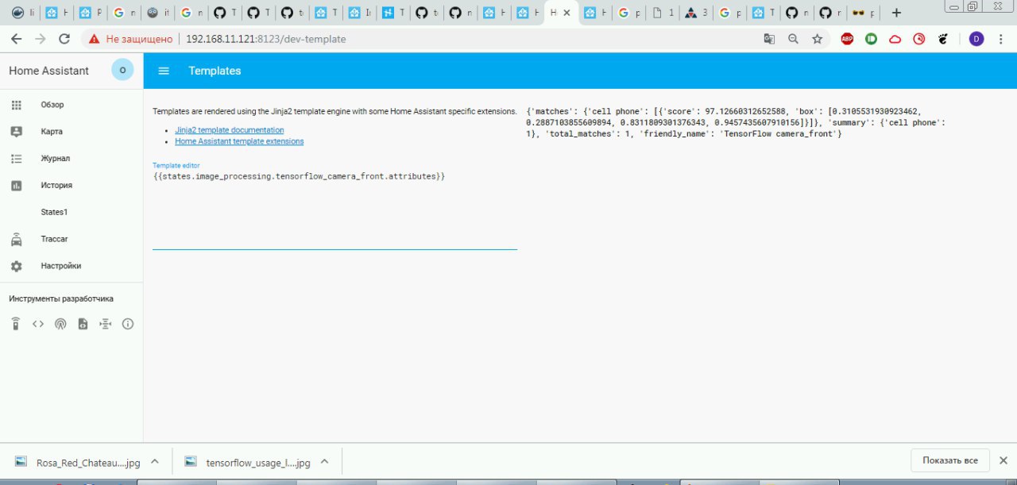The image size is (1017, 485).
Task: Open the Info developer tool icon
Action: [x=128, y=324]
